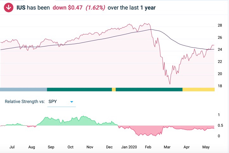Click the Oct month axis label

pos(70,147)
